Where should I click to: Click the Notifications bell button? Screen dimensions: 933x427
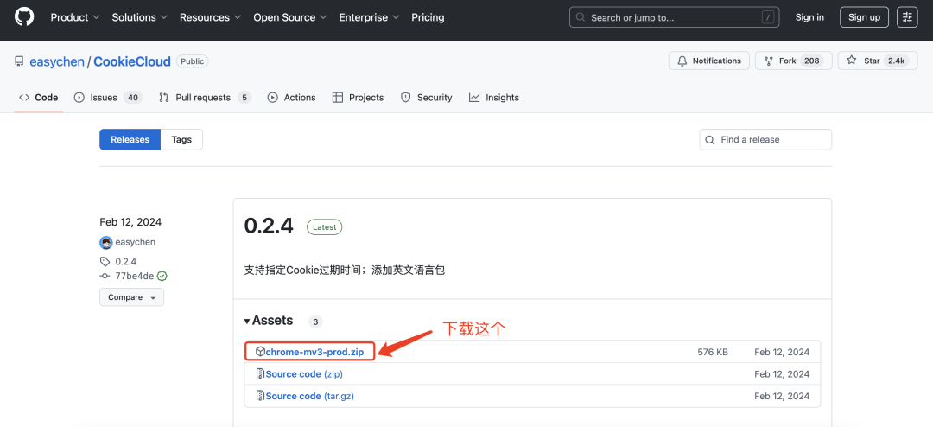click(708, 61)
